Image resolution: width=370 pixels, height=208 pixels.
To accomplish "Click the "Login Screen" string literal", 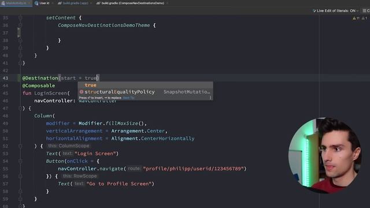I will point(95,154).
